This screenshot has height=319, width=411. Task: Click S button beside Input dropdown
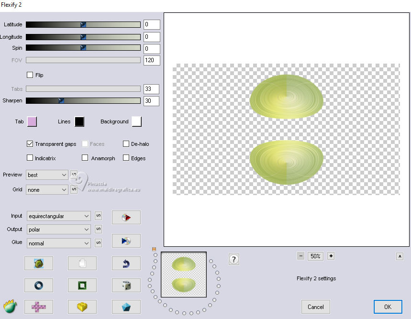(x=98, y=216)
